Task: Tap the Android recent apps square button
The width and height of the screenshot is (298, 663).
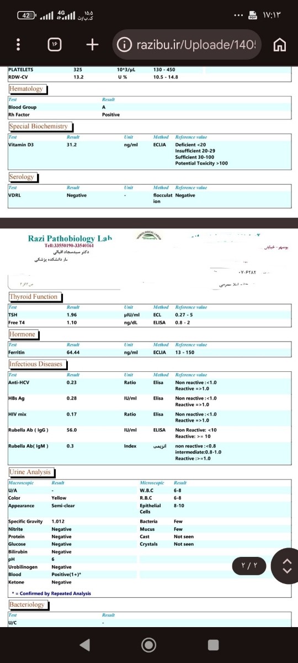Action: (x=214, y=644)
